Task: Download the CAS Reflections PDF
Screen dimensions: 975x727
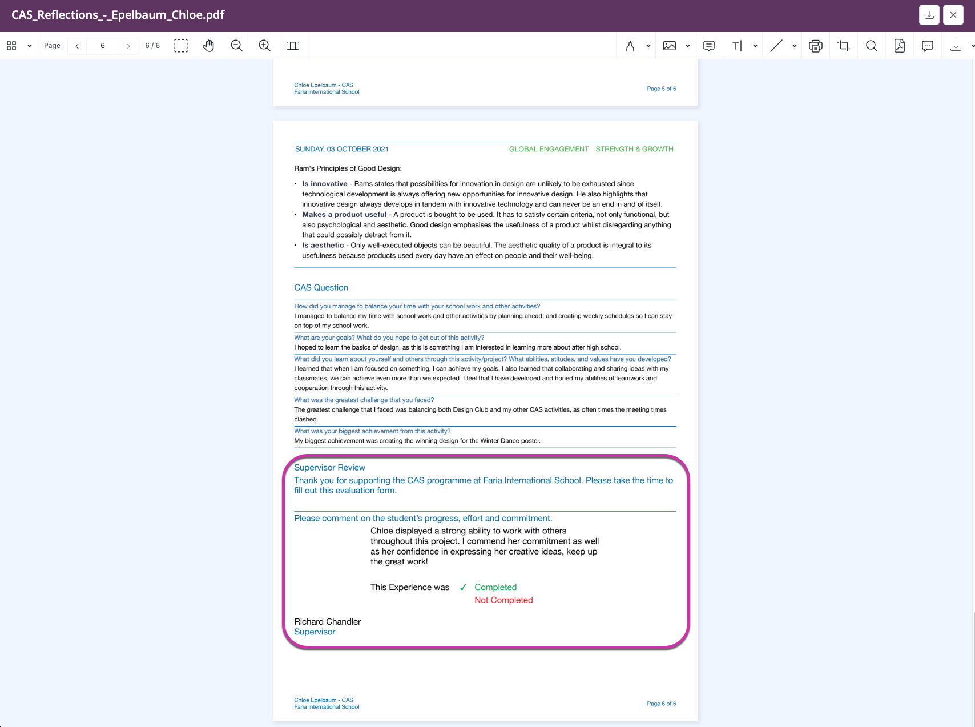Action: pyautogui.click(x=929, y=15)
